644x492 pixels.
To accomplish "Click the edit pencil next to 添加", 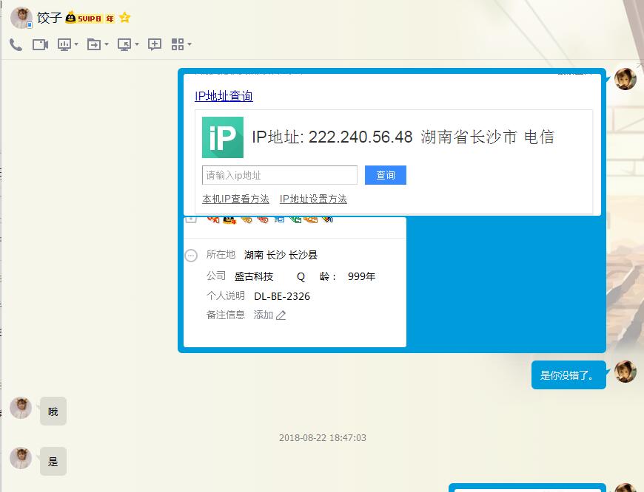I will [281, 315].
